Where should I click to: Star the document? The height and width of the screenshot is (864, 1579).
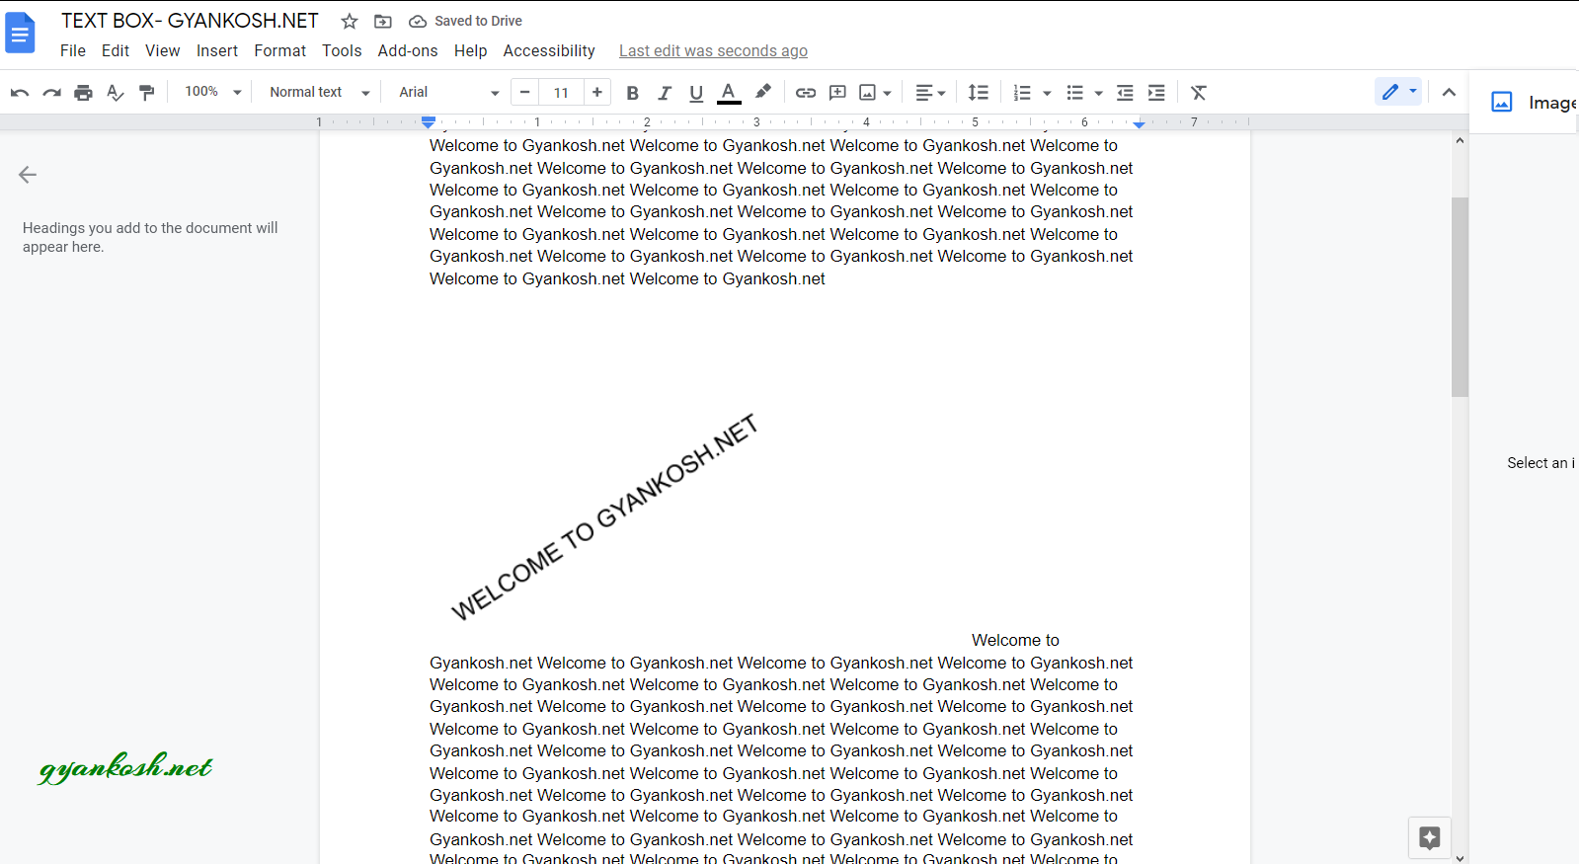(350, 21)
